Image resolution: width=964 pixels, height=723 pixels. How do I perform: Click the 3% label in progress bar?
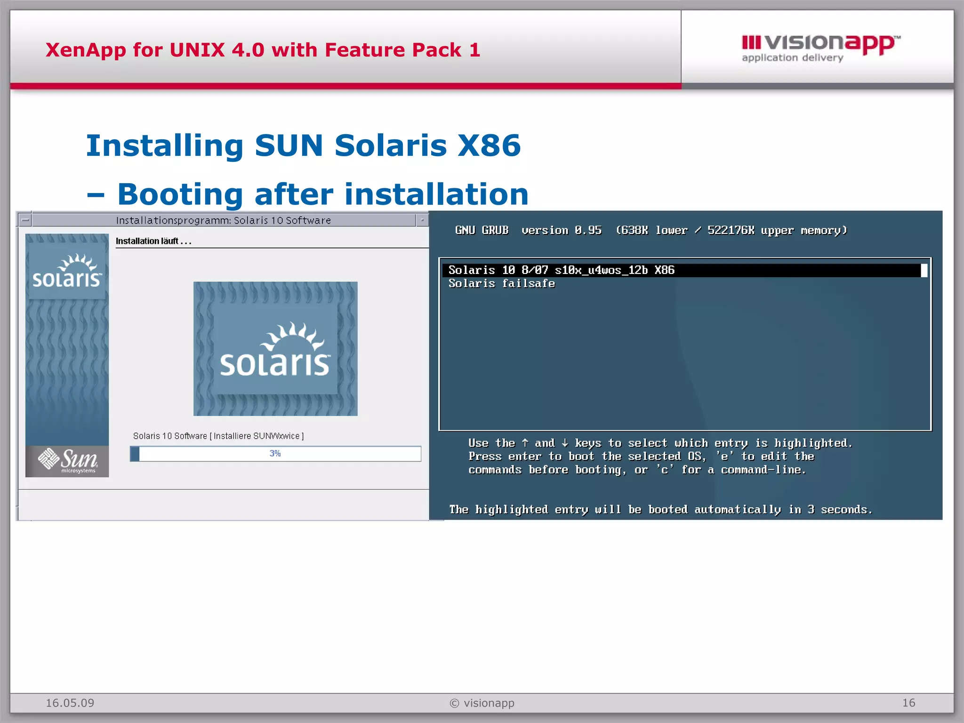point(275,453)
